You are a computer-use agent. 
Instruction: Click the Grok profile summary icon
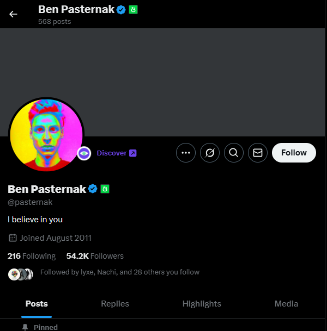[x=209, y=153]
